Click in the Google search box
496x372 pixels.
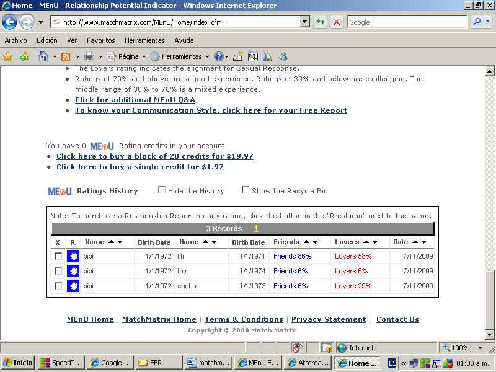(407, 22)
